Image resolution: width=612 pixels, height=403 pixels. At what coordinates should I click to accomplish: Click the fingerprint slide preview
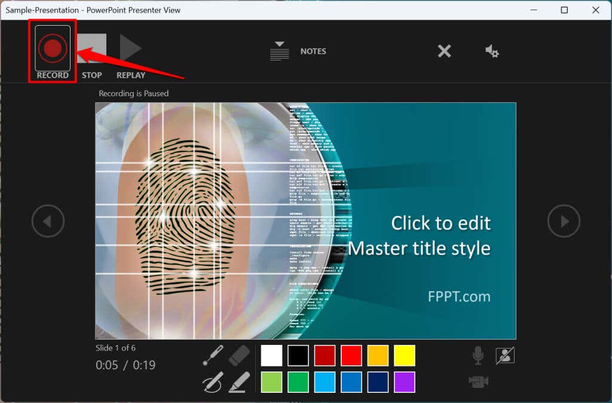click(x=305, y=221)
